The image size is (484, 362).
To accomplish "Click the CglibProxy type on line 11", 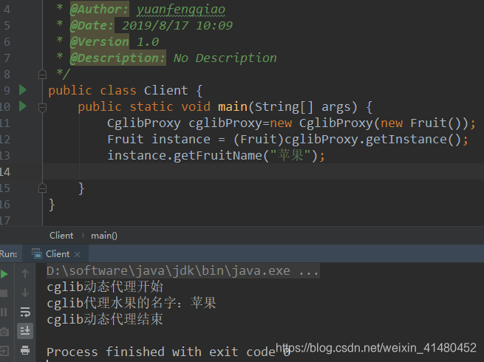I will coord(144,123).
